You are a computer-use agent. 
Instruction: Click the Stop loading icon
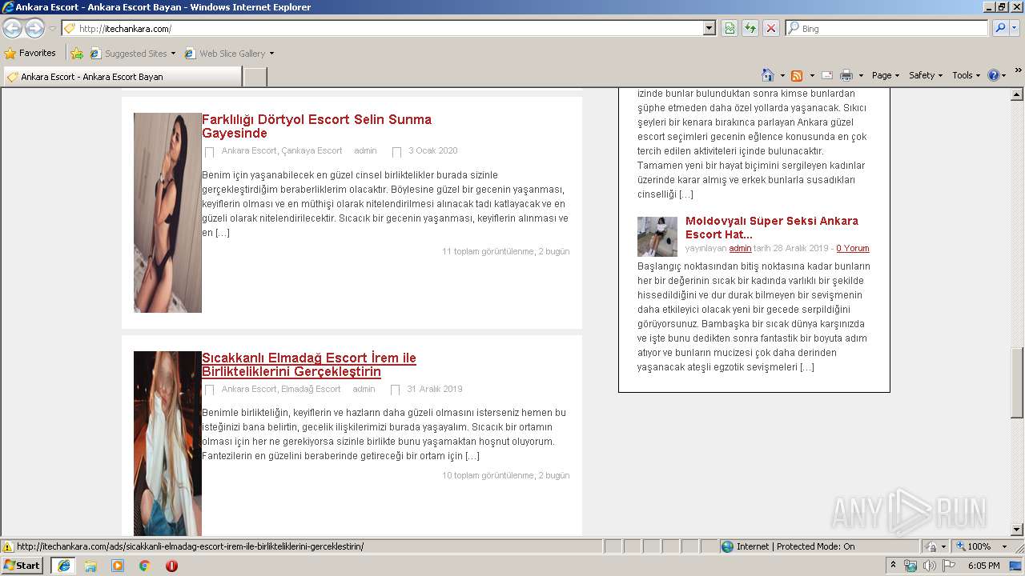771,28
